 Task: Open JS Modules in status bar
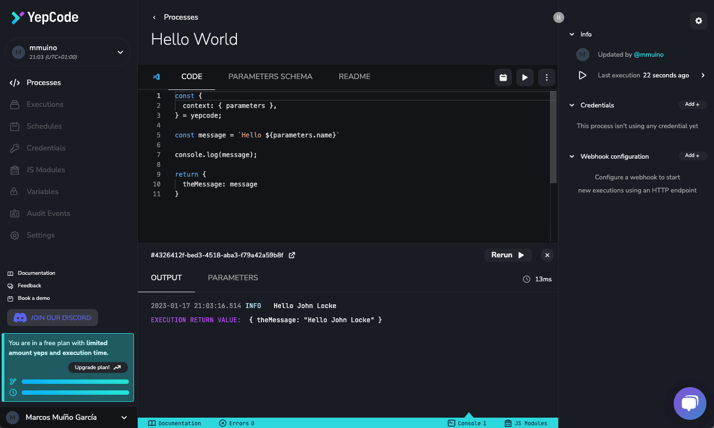526,423
